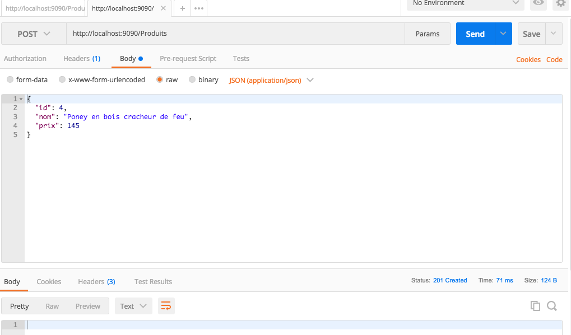Click the 201 Created status text
This screenshot has height=335, width=571.
pos(450,280)
